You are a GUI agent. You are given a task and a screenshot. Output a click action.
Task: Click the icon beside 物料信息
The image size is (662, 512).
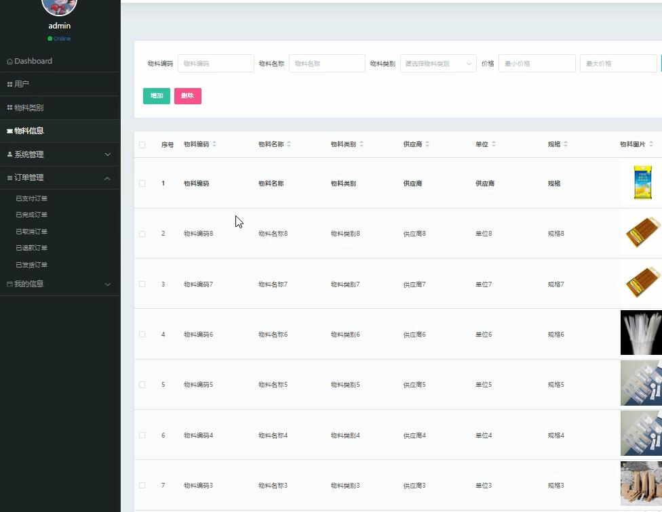[x=9, y=131]
